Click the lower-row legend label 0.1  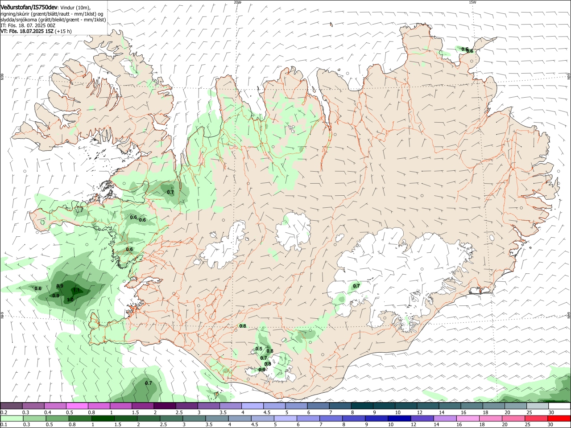pyautogui.click(x=4, y=425)
